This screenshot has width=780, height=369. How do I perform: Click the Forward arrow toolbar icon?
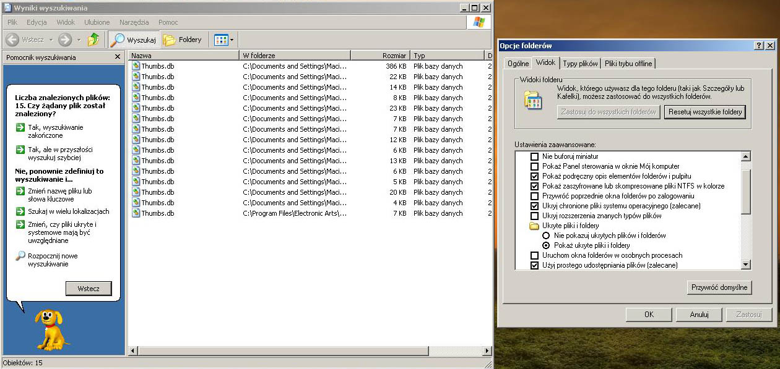pyautogui.click(x=65, y=40)
